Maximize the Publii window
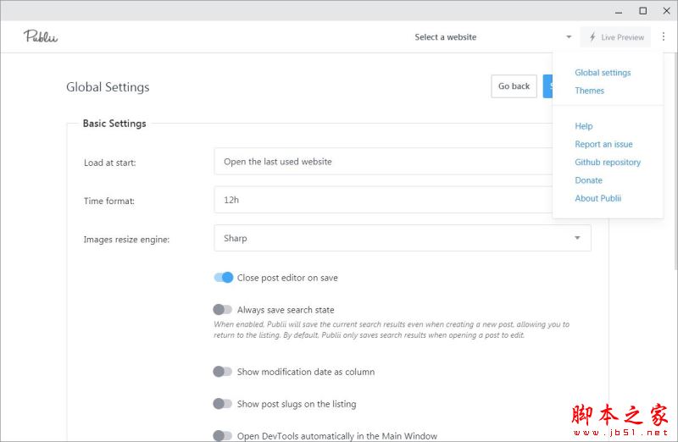This screenshot has width=678, height=442. 643,11
